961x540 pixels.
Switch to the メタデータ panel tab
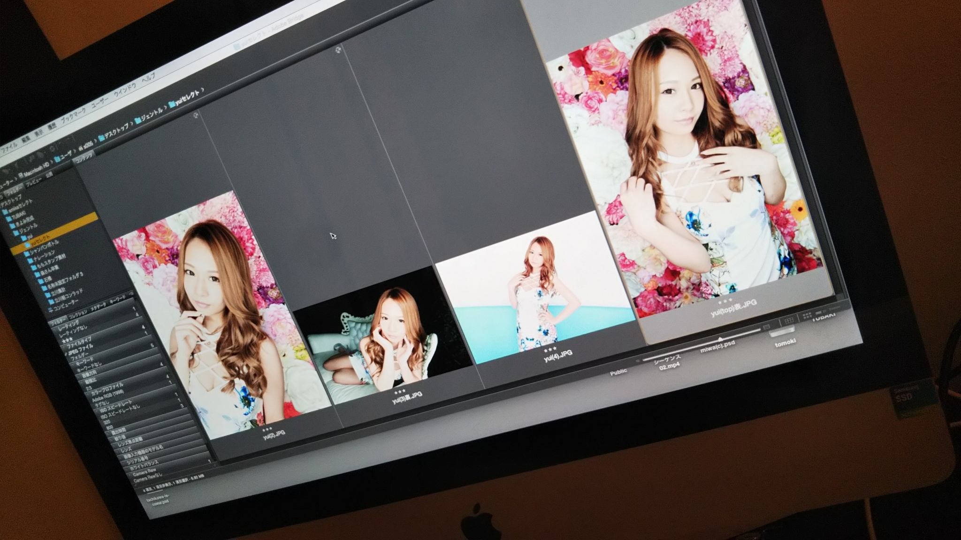(98, 307)
